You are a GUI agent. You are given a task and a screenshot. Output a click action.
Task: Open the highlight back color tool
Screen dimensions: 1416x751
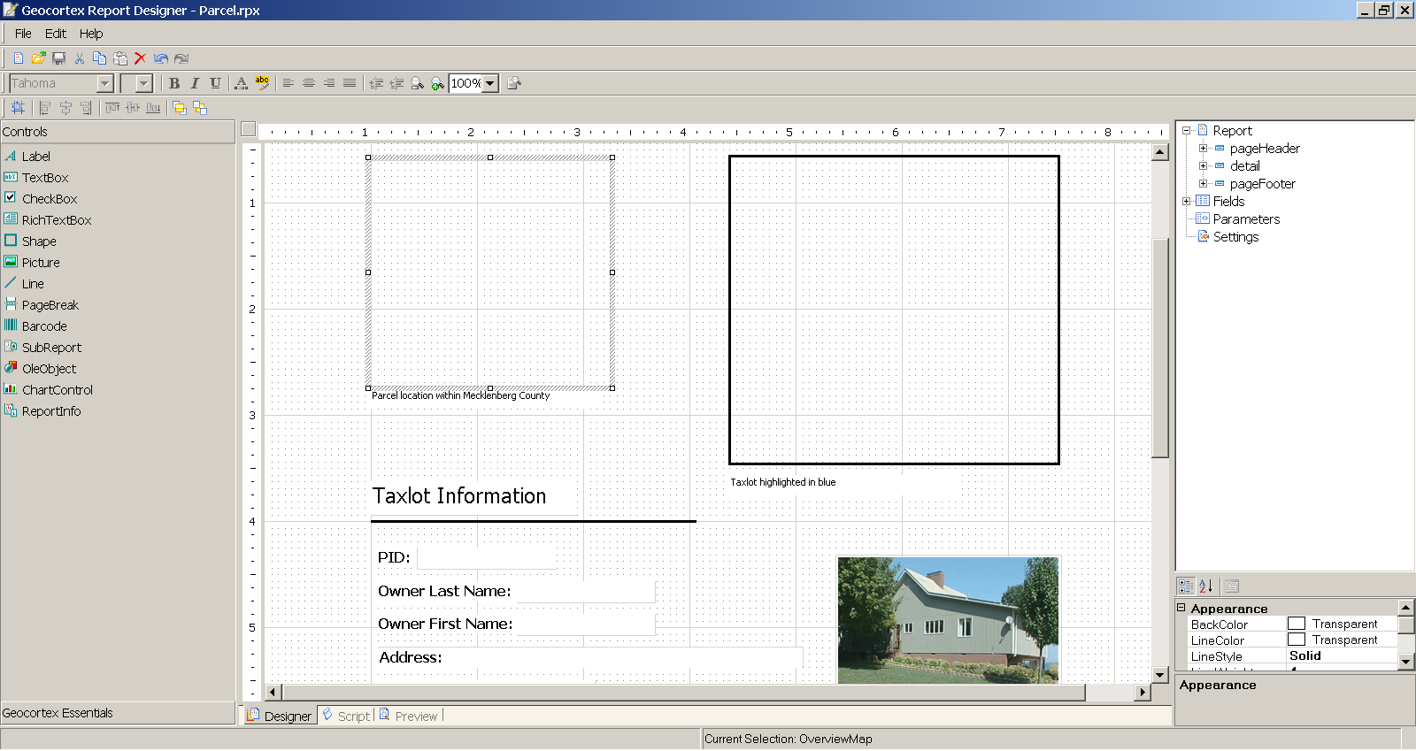pyautogui.click(x=262, y=83)
